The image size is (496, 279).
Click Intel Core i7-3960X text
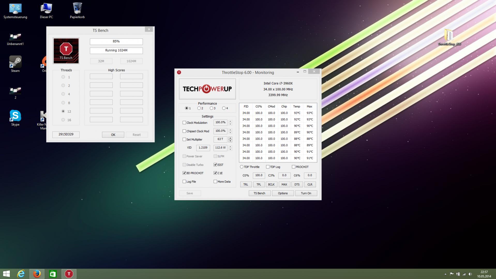[x=278, y=83]
